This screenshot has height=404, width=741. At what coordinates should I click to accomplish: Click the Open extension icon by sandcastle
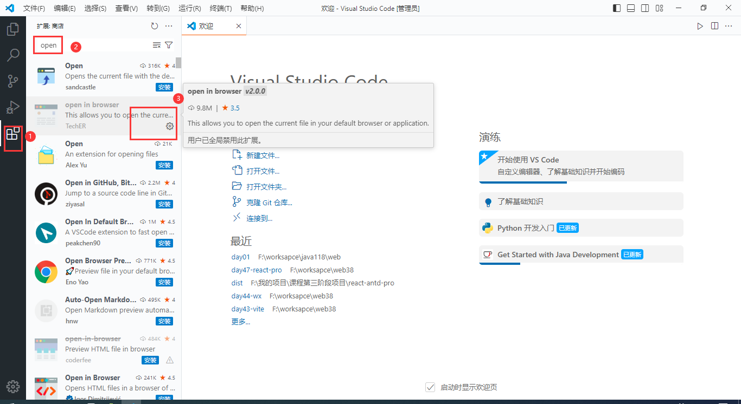pyautogui.click(x=46, y=76)
